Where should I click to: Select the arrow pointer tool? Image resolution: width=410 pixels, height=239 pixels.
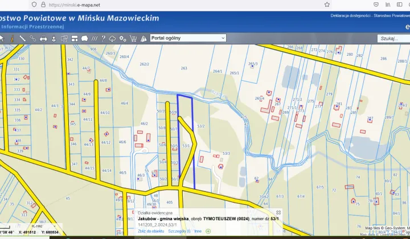[2, 39]
